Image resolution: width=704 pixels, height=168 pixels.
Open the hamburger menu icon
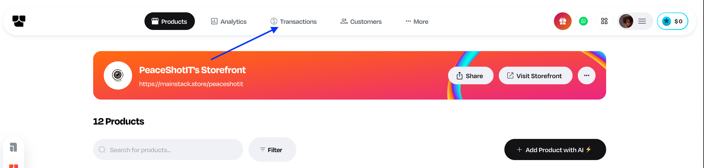(x=642, y=21)
